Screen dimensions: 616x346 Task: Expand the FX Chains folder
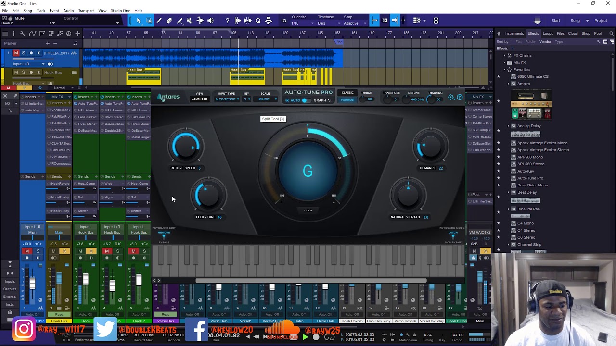[504, 55]
